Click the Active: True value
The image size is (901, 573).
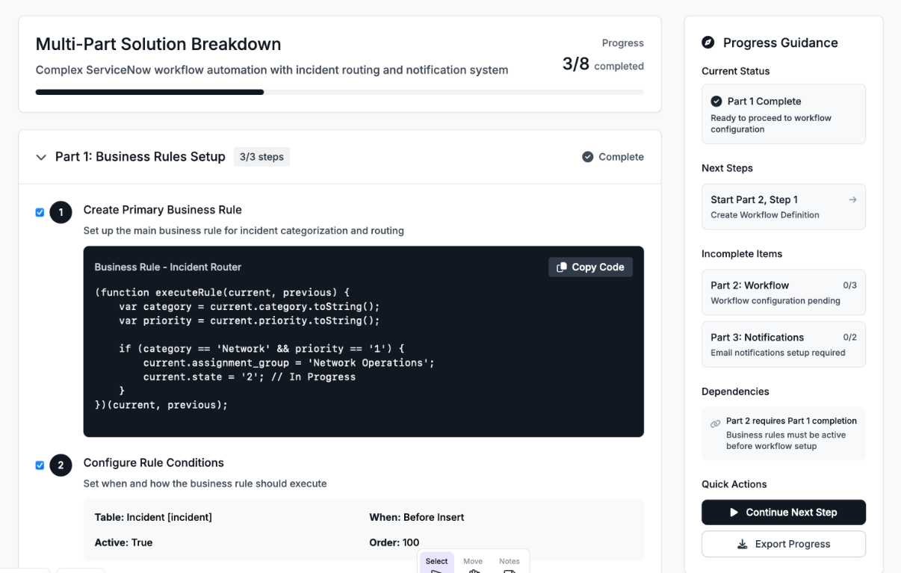123,542
